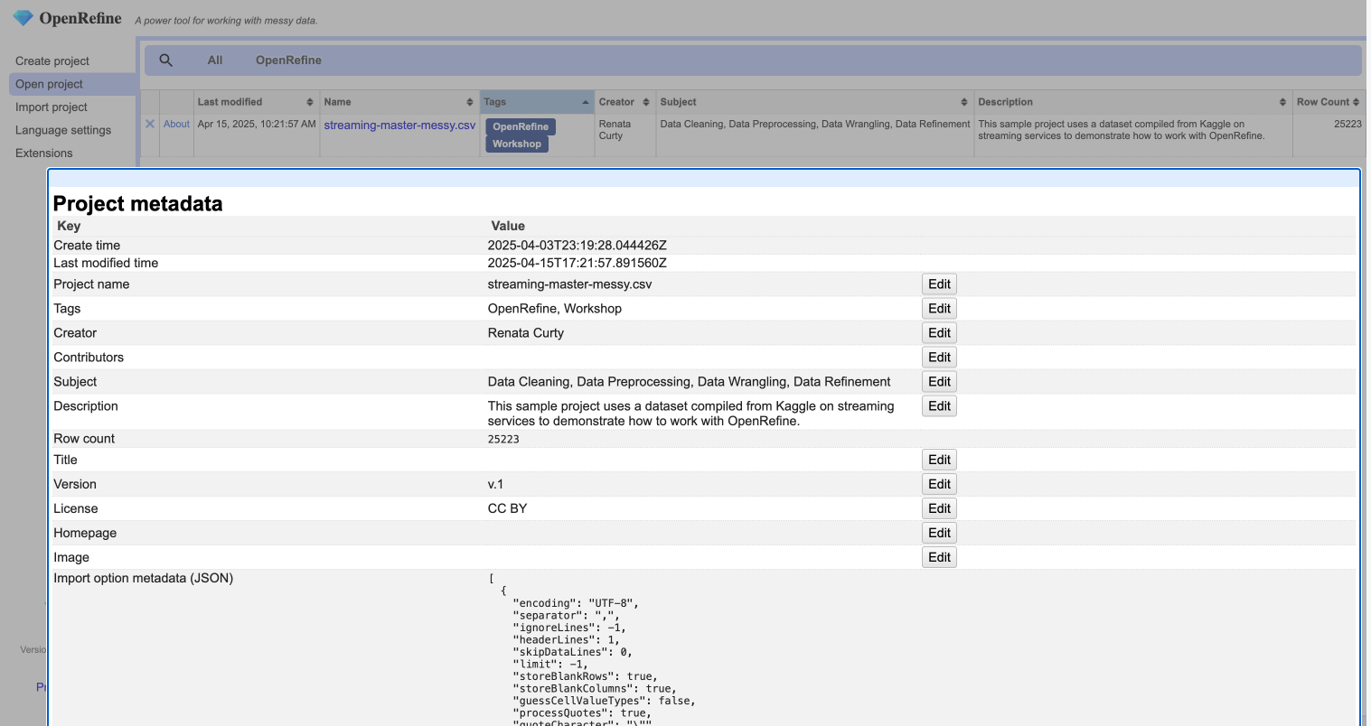
Task: Click the OpenRefine, Workshop tags value
Action: (554, 308)
